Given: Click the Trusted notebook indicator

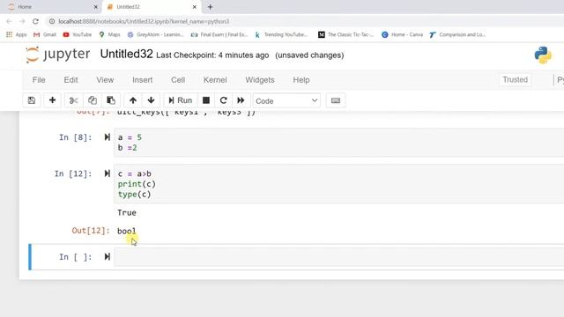Looking at the screenshot, I should point(515,80).
